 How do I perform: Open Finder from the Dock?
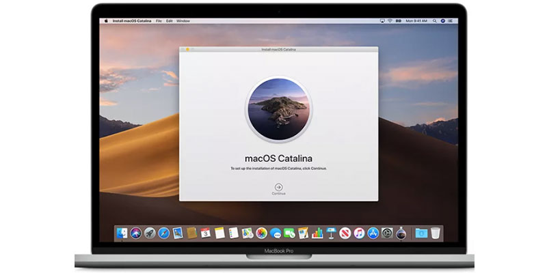coord(122,233)
